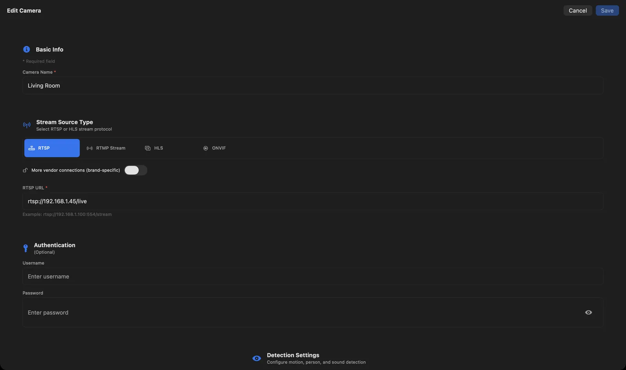626x370 pixels.
Task: Click the Authentication key icon
Action: (25, 248)
